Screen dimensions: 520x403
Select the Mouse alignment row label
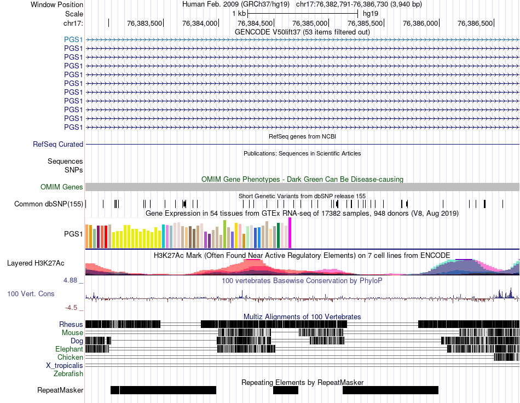tap(72, 333)
